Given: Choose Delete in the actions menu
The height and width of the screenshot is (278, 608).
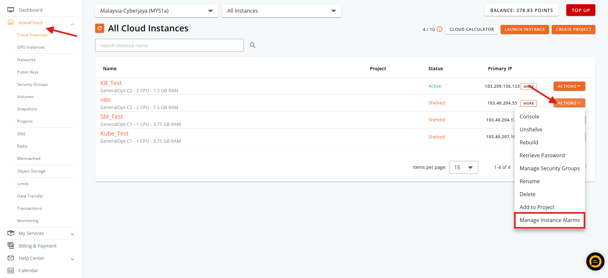Looking at the screenshot, I should pos(549,194).
